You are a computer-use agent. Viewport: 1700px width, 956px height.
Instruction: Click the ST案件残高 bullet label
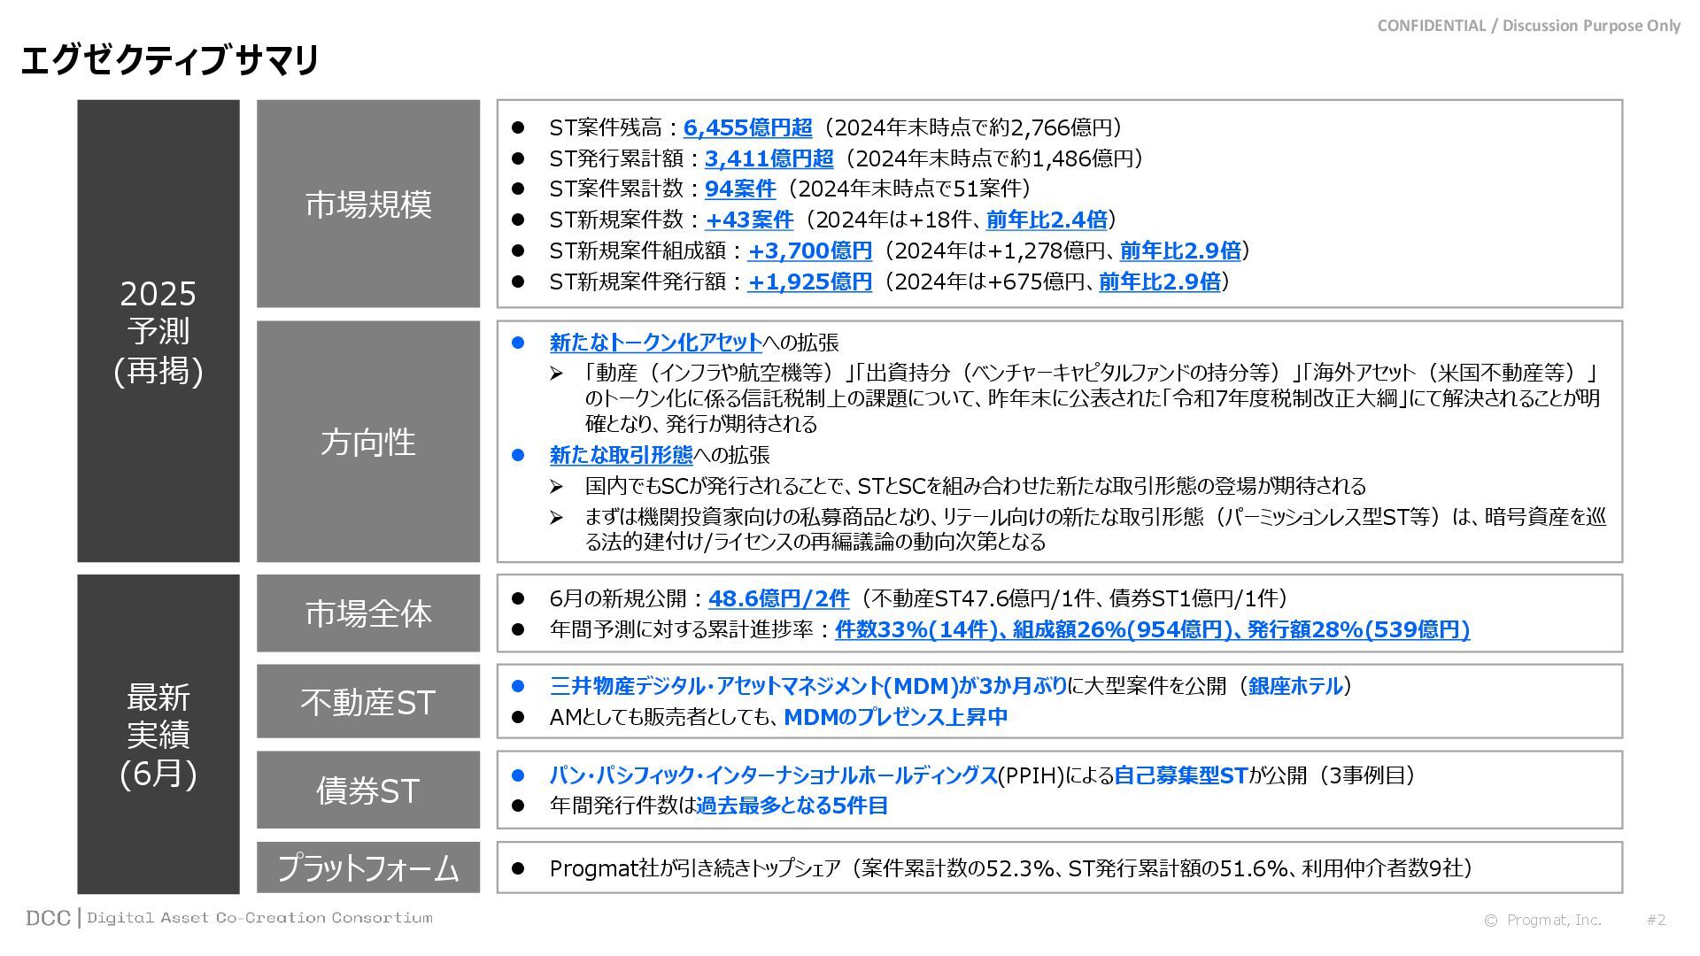606,127
